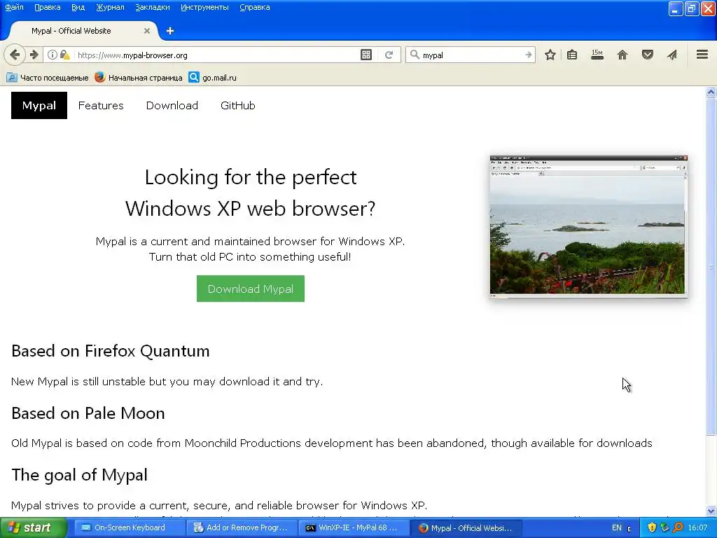This screenshot has height=538, width=717.
Task: Submit search with the arrow in search box
Action: click(x=528, y=55)
